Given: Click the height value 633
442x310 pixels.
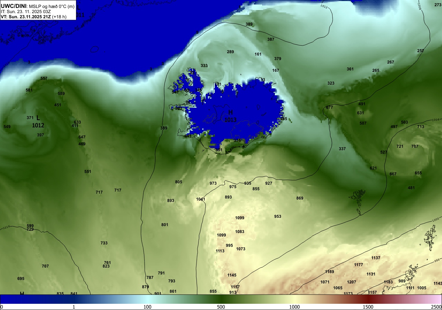Looking at the screenshot, I should [x=77, y=122].
